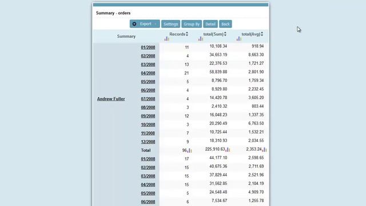
Task: Open 03/2008 link with sum 37,829.44
Action: 148,176
